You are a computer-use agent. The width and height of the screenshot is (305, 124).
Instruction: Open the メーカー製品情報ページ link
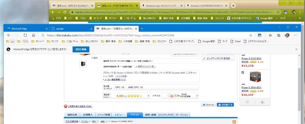[115, 80]
